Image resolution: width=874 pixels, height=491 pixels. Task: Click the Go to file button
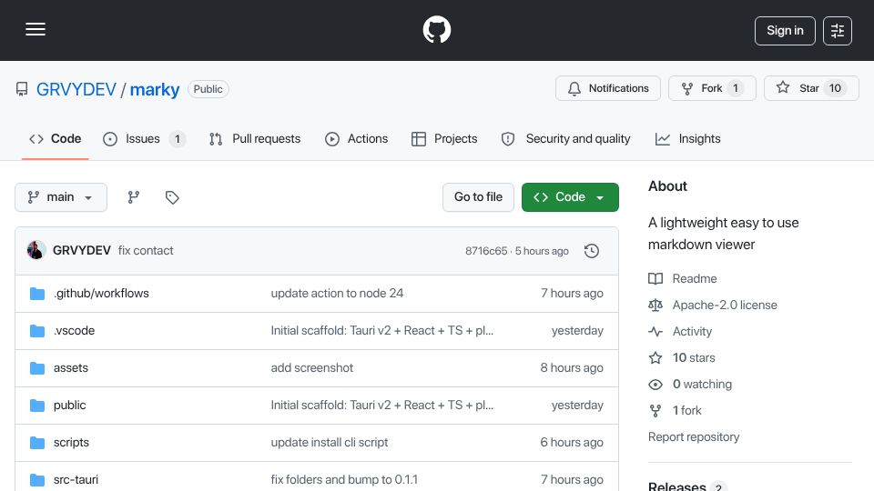(x=478, y=197)
